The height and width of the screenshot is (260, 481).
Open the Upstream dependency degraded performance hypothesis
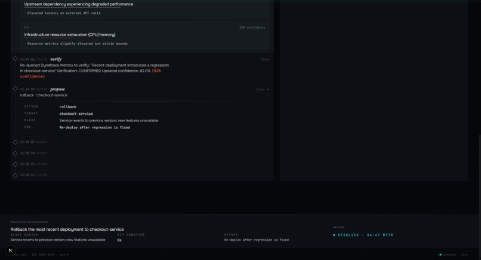(79, 4)
